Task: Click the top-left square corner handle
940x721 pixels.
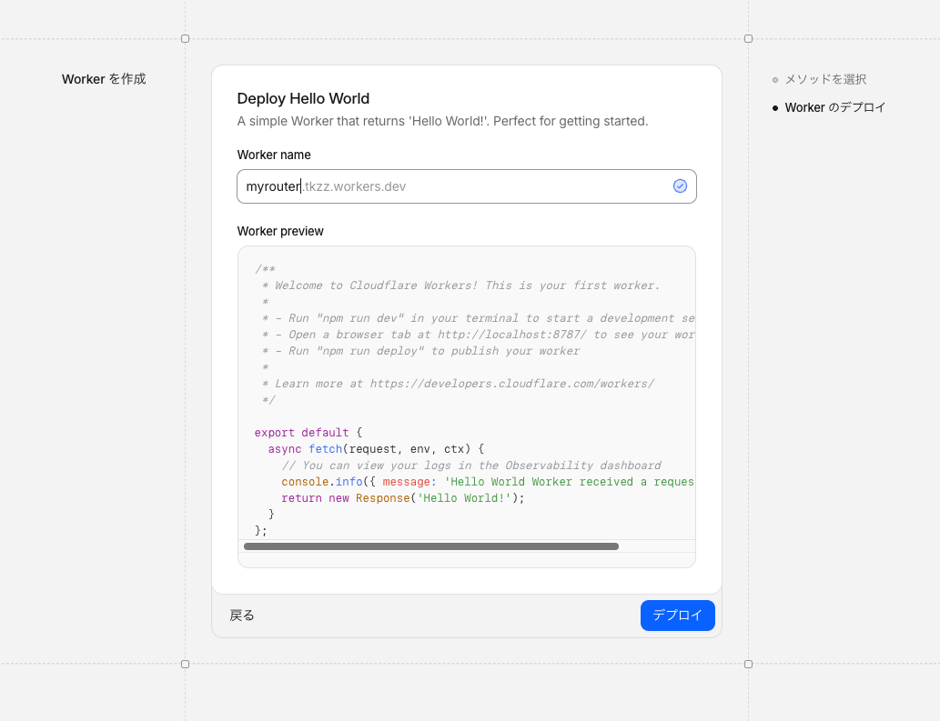Action: [186, 39]
